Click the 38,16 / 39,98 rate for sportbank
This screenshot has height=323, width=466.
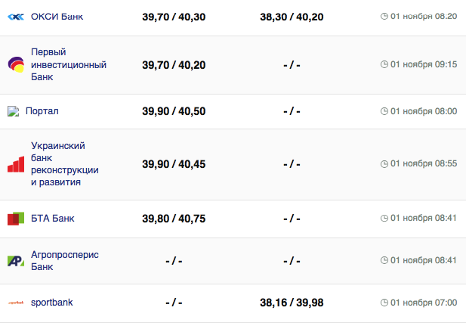292,303
